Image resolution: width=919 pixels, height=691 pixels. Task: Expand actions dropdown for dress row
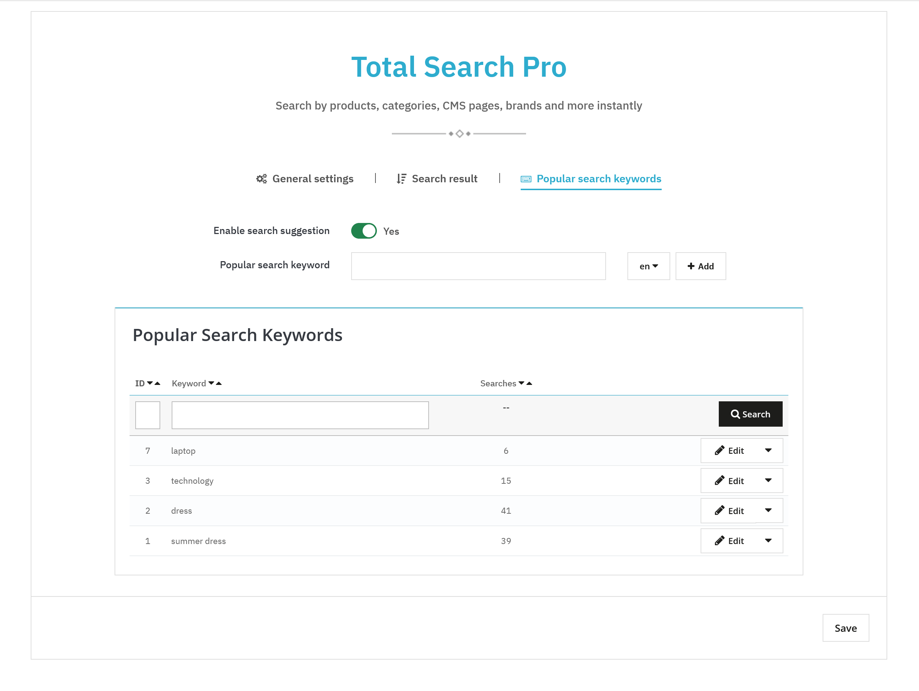point(768,510)
